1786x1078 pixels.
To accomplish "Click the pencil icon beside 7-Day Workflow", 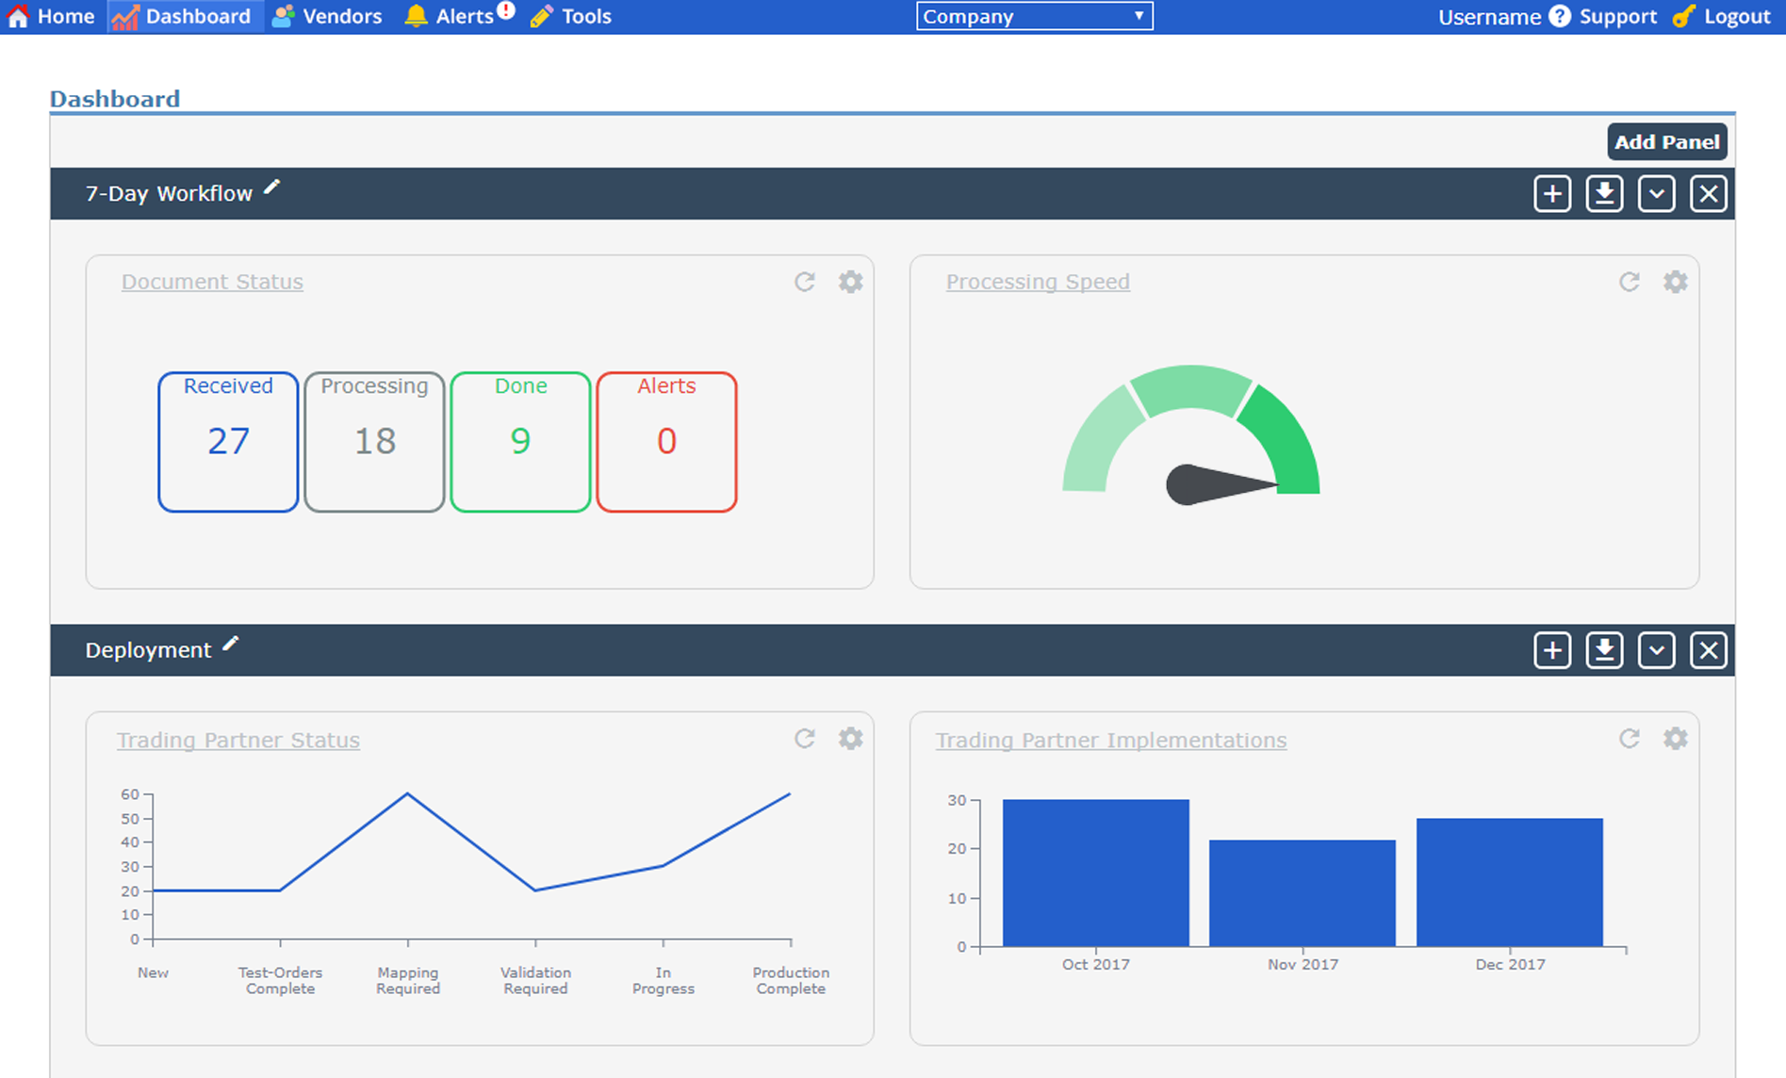I will point(271,188).
